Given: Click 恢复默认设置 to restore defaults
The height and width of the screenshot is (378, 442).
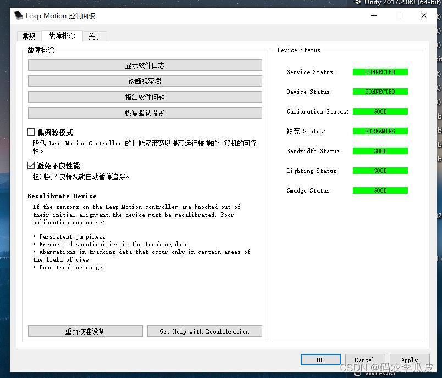Looking at the screenshot, I should 145,113.
